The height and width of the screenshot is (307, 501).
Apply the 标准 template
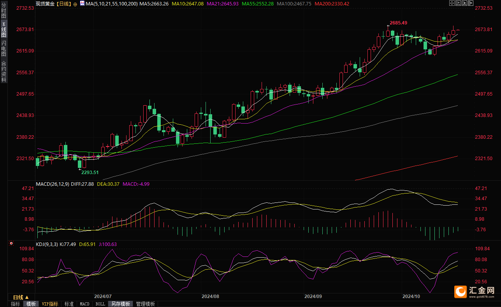(69, 304)
